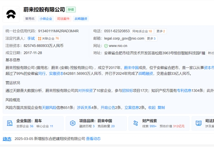Open the 专利信息 link
This screenshot has width=214, height=147.
click(x=184, y=91)
